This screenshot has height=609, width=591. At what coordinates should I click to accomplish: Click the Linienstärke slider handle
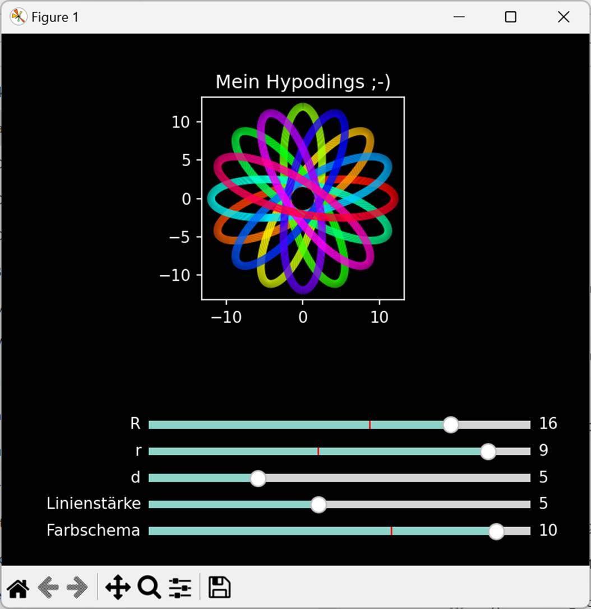(x=318, y=505)
